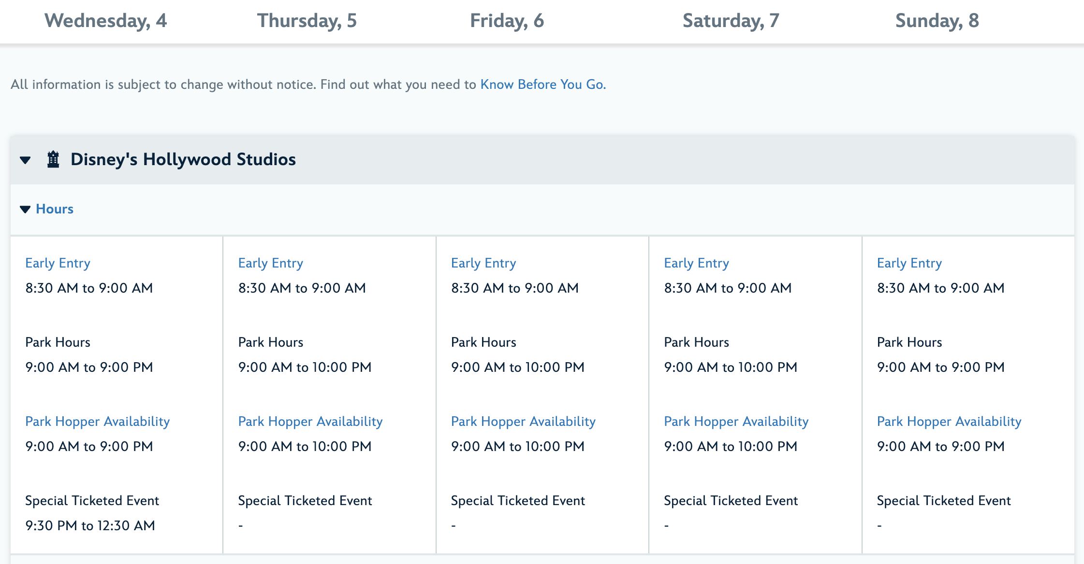The width and height of the screenshot is (1084, 564).
Task: Select the Thursday, 5 day tab
Action: 307,21
